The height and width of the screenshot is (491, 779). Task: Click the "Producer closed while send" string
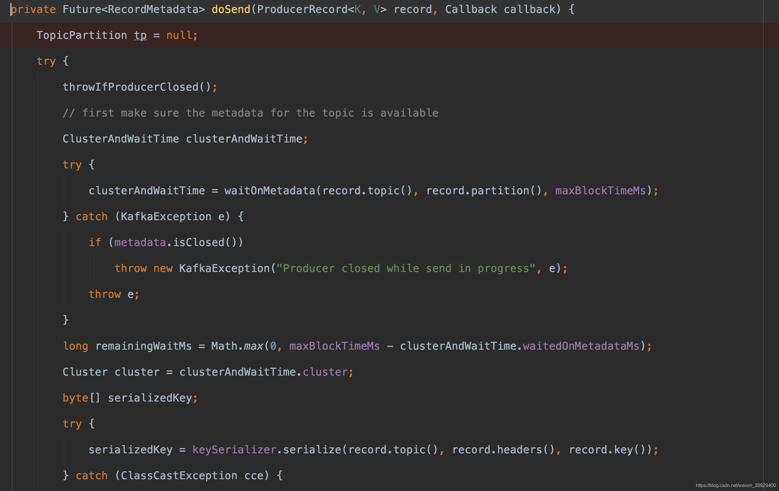click(x=406, y=268)
